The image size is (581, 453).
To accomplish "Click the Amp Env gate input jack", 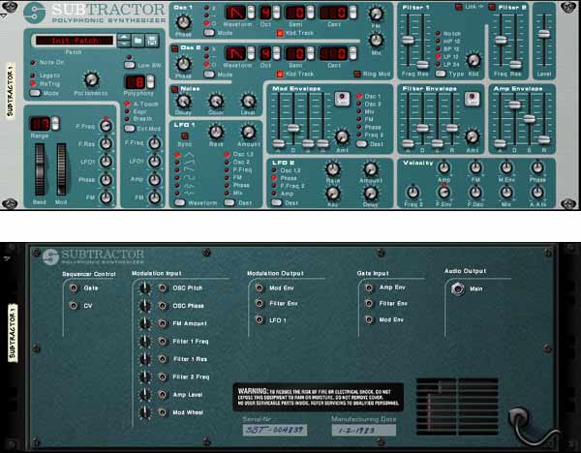I will pyautogui.click(x=369, y=287).
